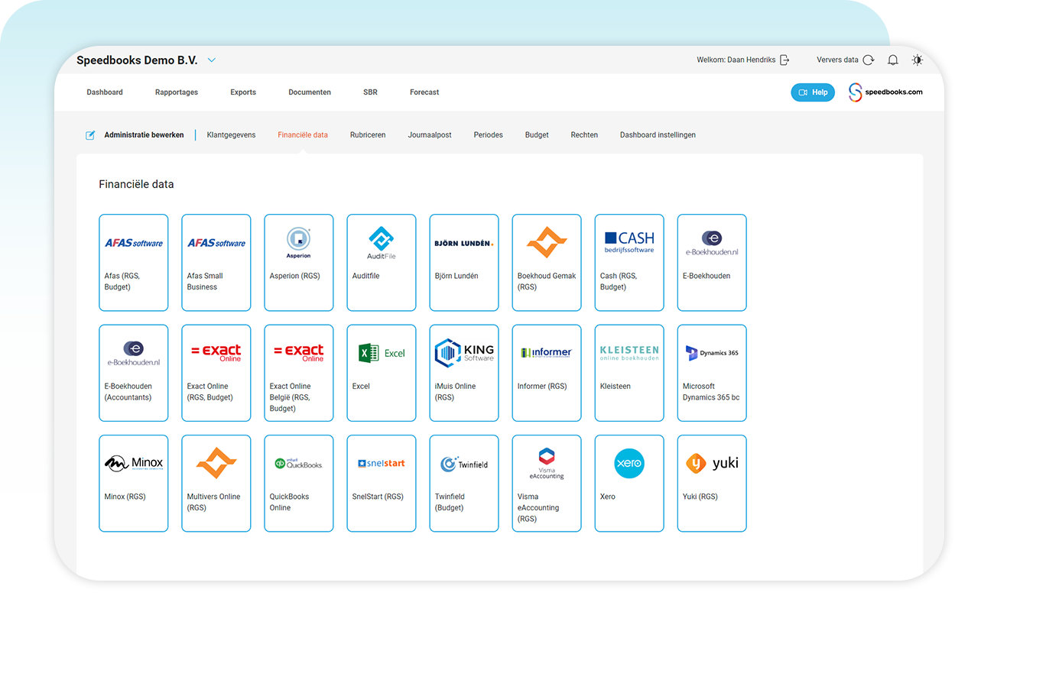Open the Documenten menu
Image resolution: width=1046 pixels, height=683 pixels.
click(310, 92)
